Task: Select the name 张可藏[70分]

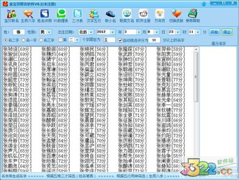Action: pyautogui.click(x=94, y=136)
